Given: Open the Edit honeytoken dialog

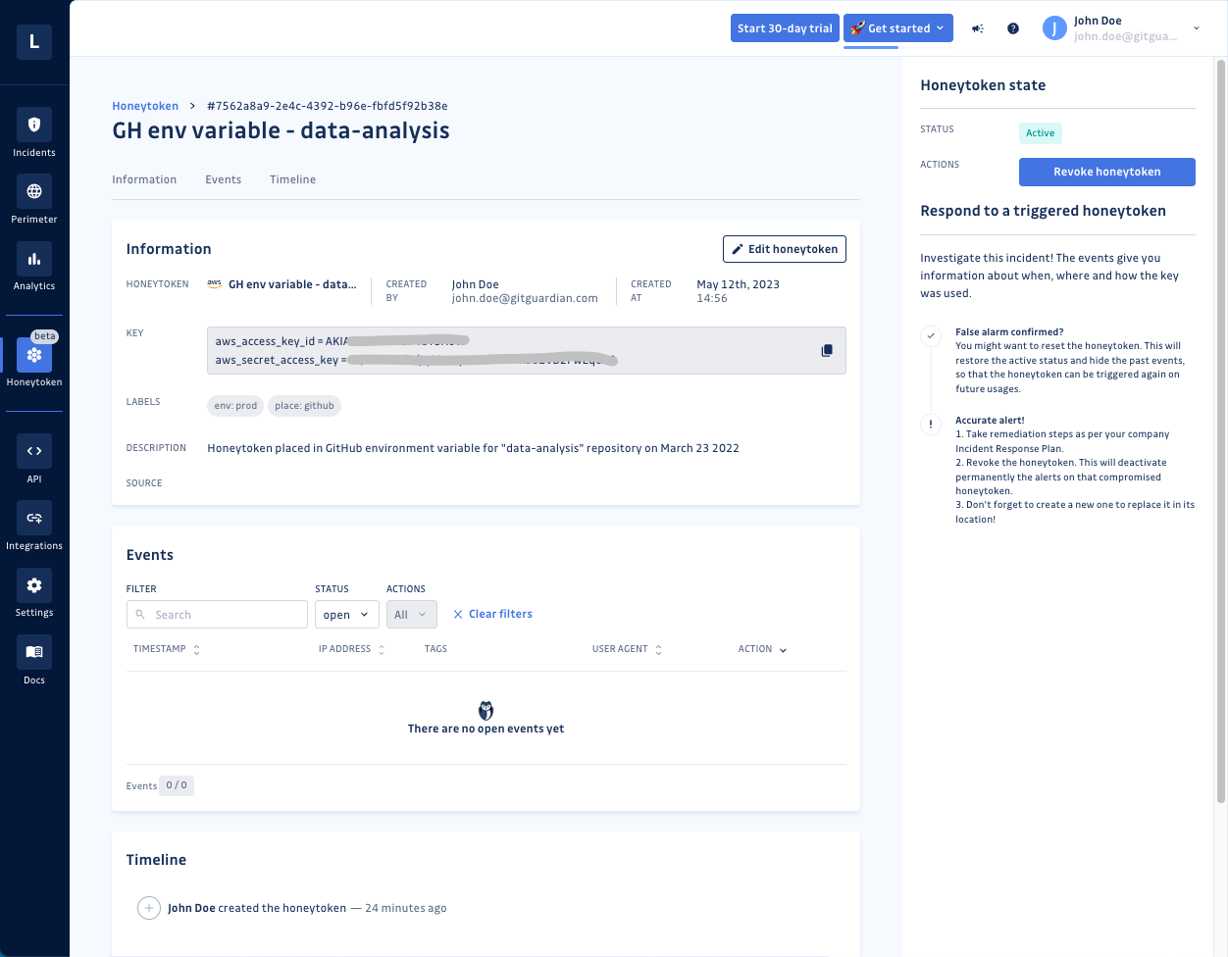Looking at the screenshot, I should [784, 249].
